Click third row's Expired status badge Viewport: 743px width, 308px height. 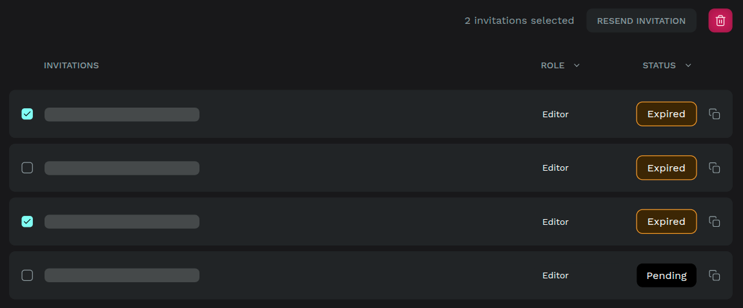(x=666, y=222)
